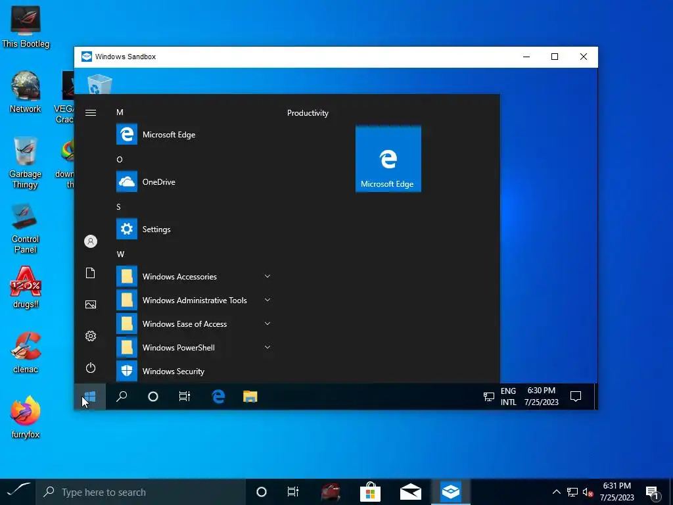
Task: Click the sandbox network tray icon
Action: 488,397
